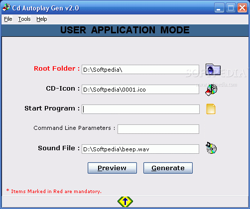Minimize the Cd Autoplay Gen window
Image resolution: width=250 pixels, height=209 pixels.
[219, 7]
